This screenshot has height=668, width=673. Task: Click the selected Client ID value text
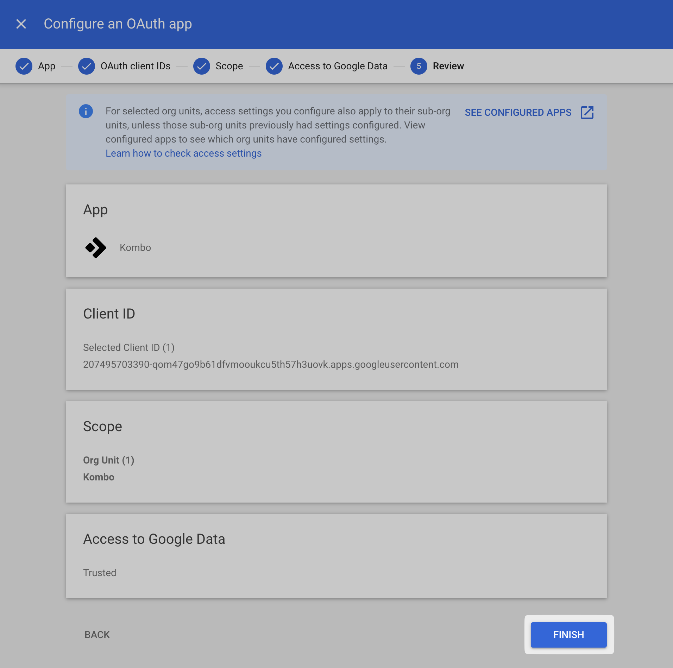point(271,365)
